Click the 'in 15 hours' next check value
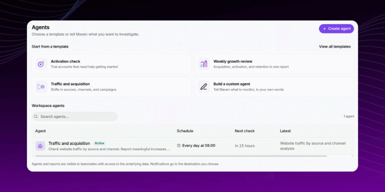The image size is (385, 192). pos(245,146)
